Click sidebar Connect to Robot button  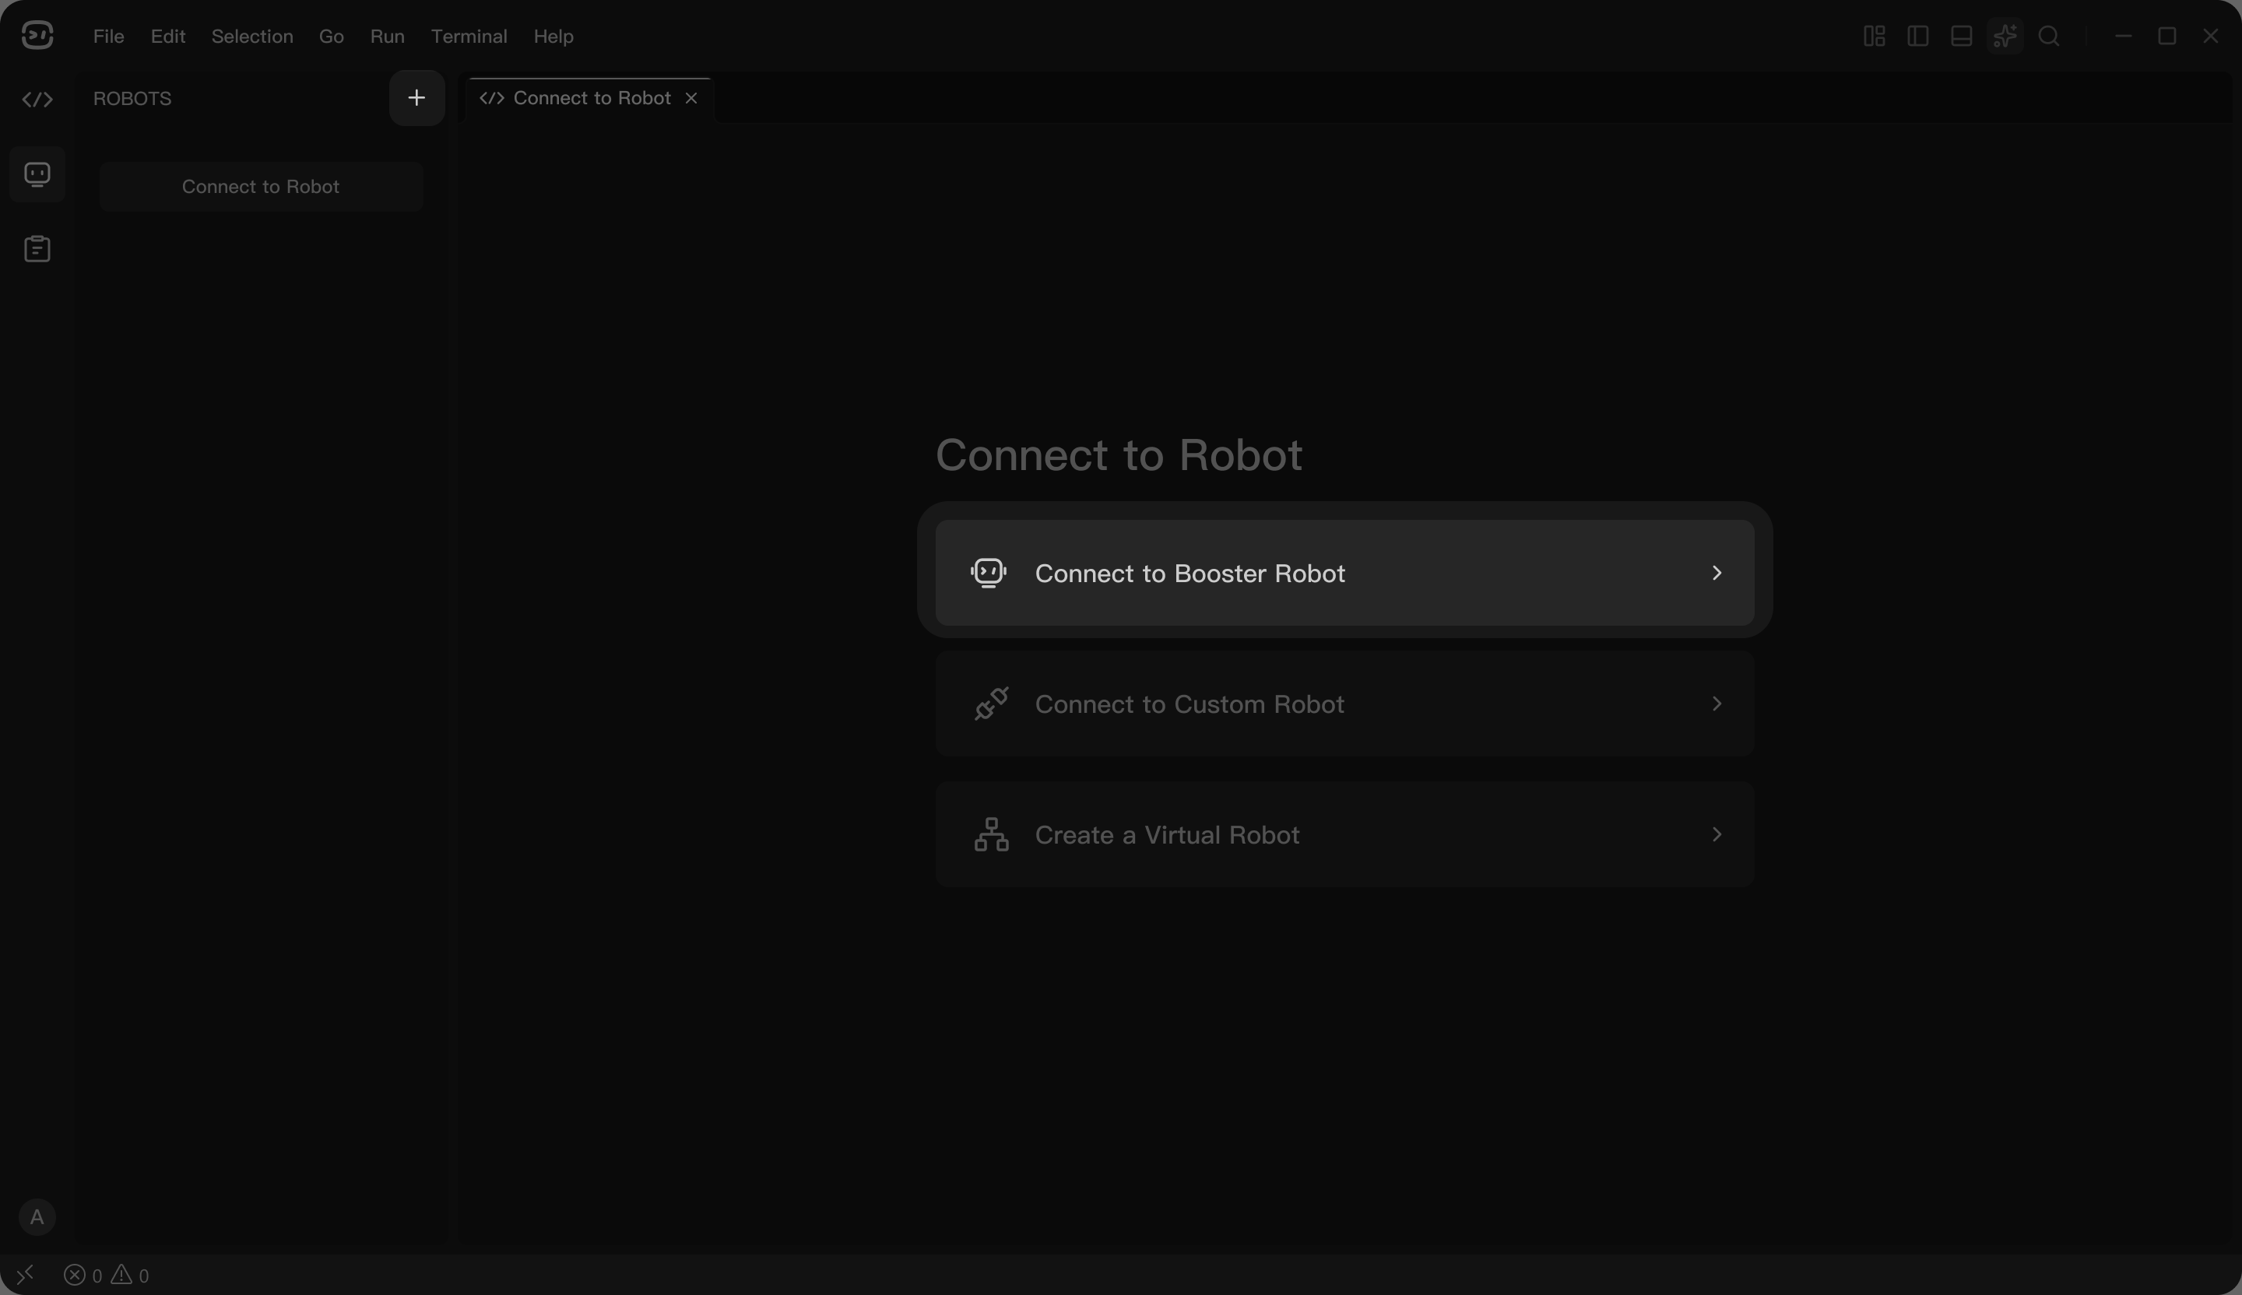(261, 187)
